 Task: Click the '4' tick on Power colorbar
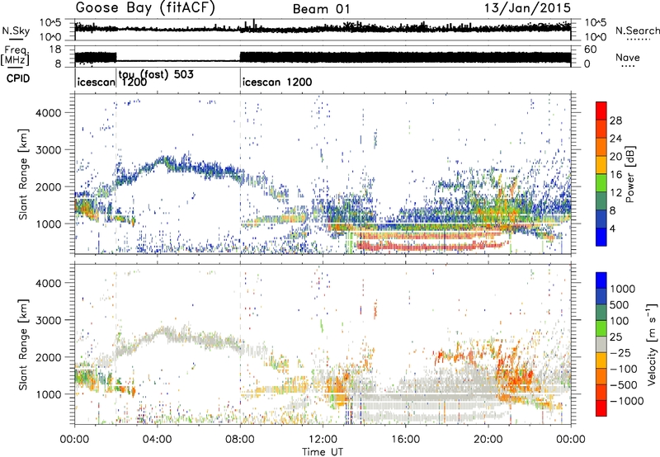click(x=614, y=229)
